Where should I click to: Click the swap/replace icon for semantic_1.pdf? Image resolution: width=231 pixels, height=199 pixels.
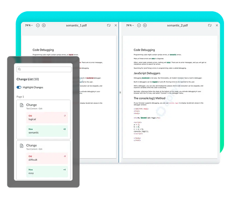[x=109, y=25]
